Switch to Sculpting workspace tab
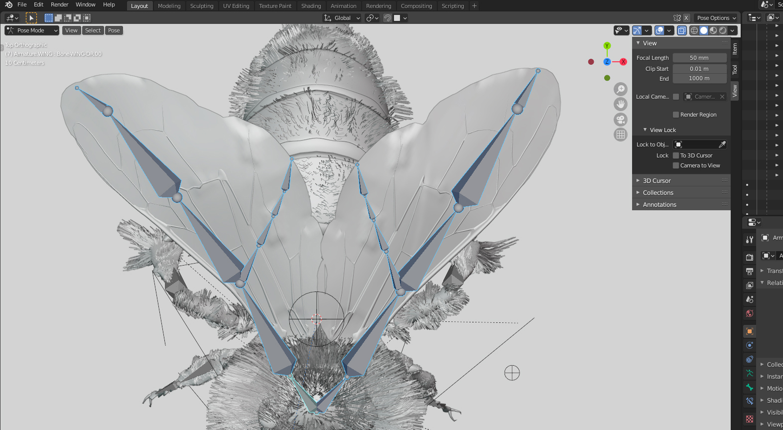Image resolution: width=783 pixels, height=430 pixels. coord(202,6)
